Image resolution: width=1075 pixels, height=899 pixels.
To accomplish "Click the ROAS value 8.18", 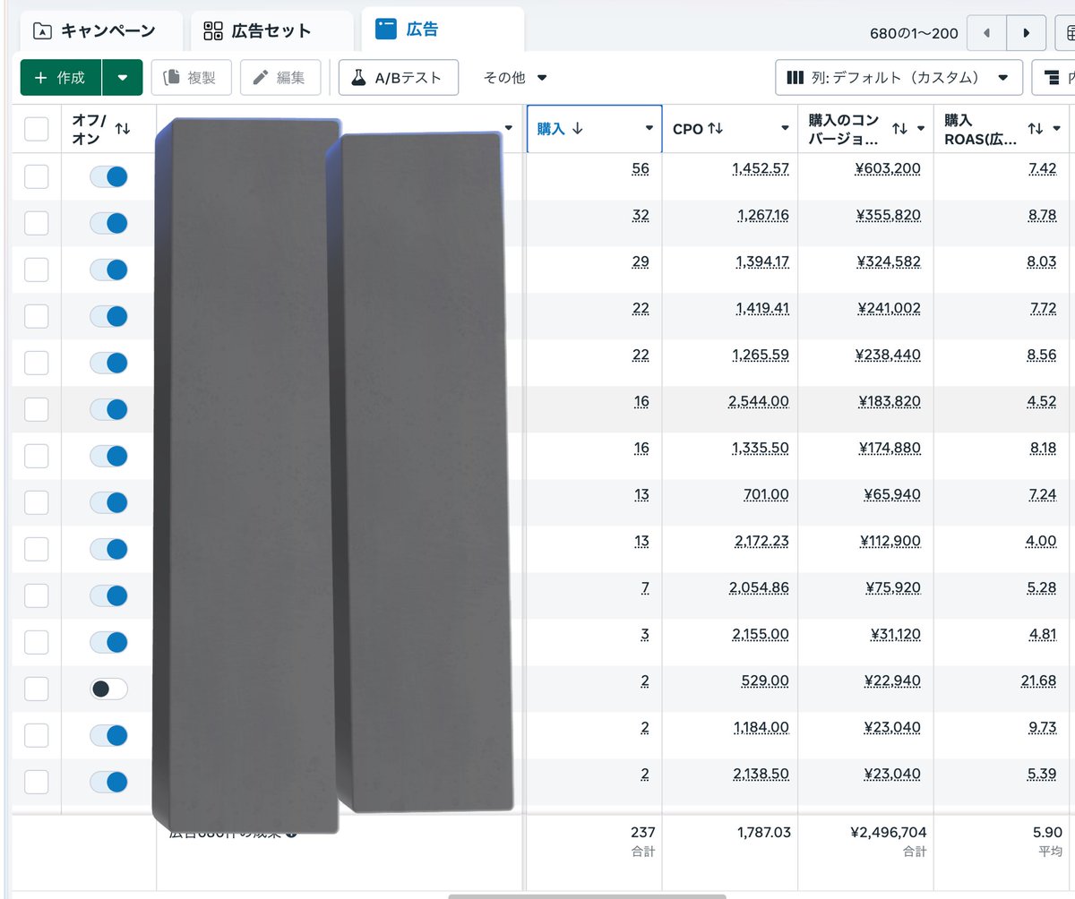I will (1044, 448).
